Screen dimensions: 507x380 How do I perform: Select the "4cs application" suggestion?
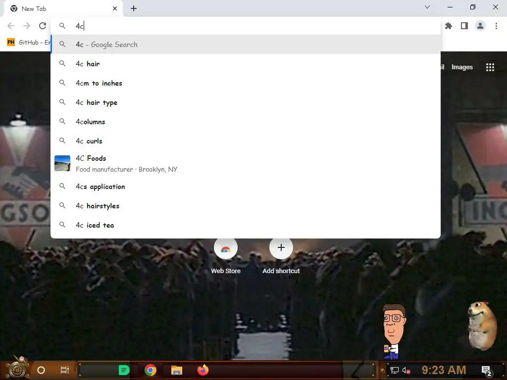246,187
